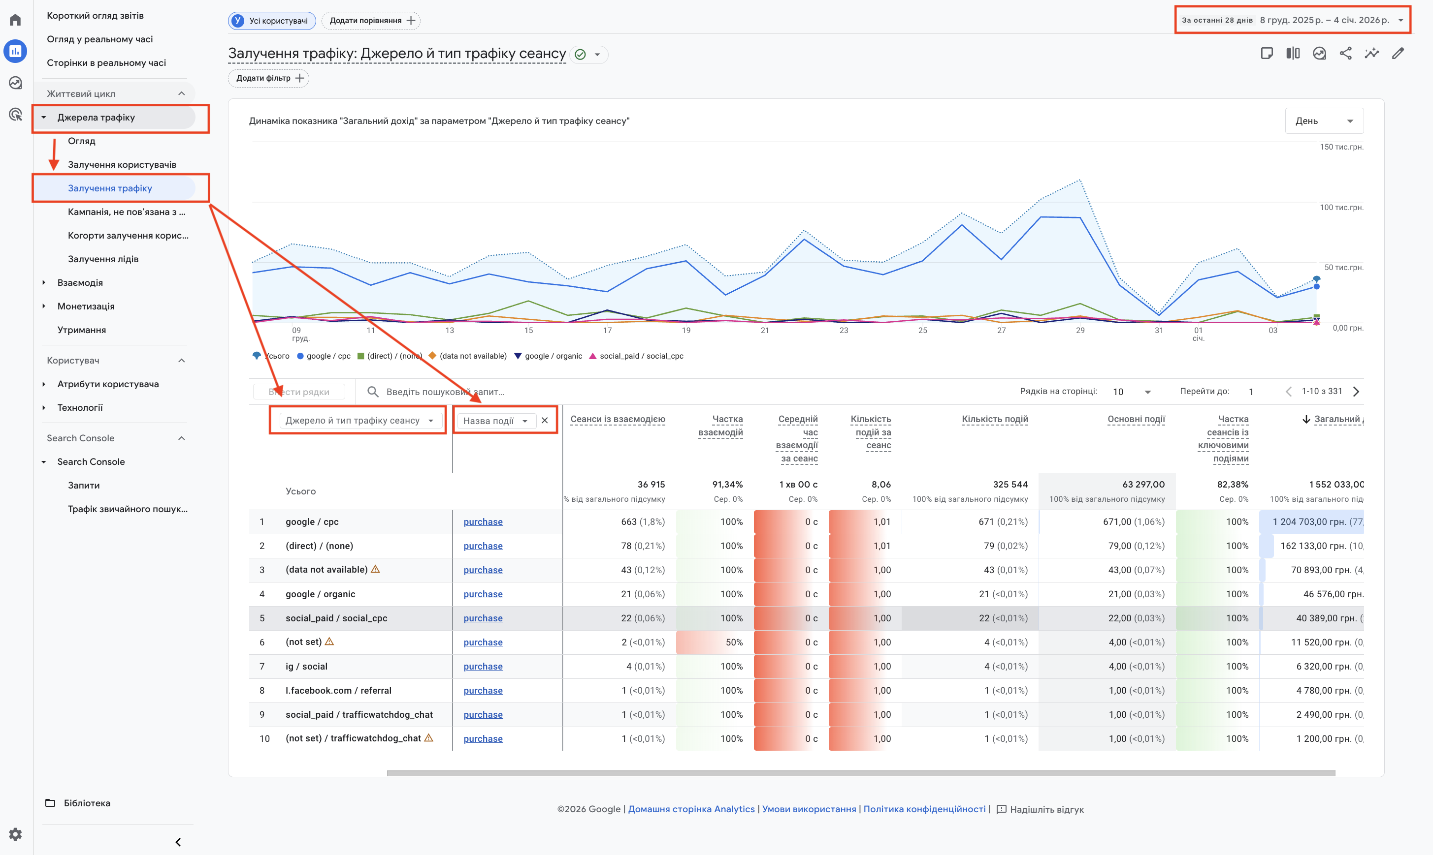
Task: Open Залучення користувачів report
Action: (x=122, y=165)
